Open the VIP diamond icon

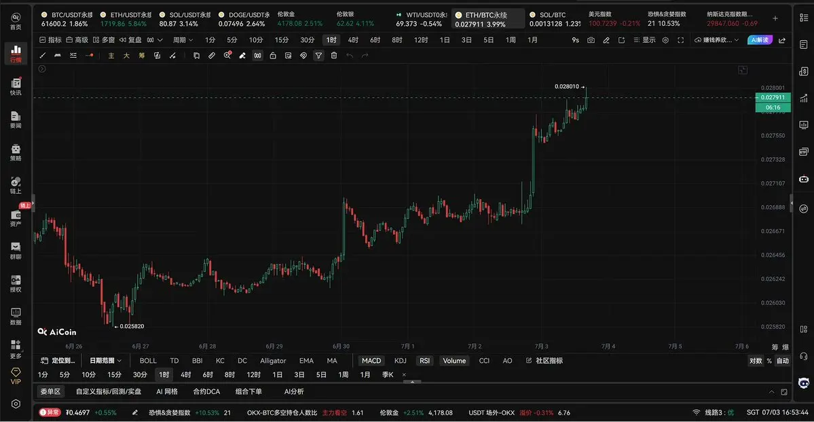(x=16, y=376)
